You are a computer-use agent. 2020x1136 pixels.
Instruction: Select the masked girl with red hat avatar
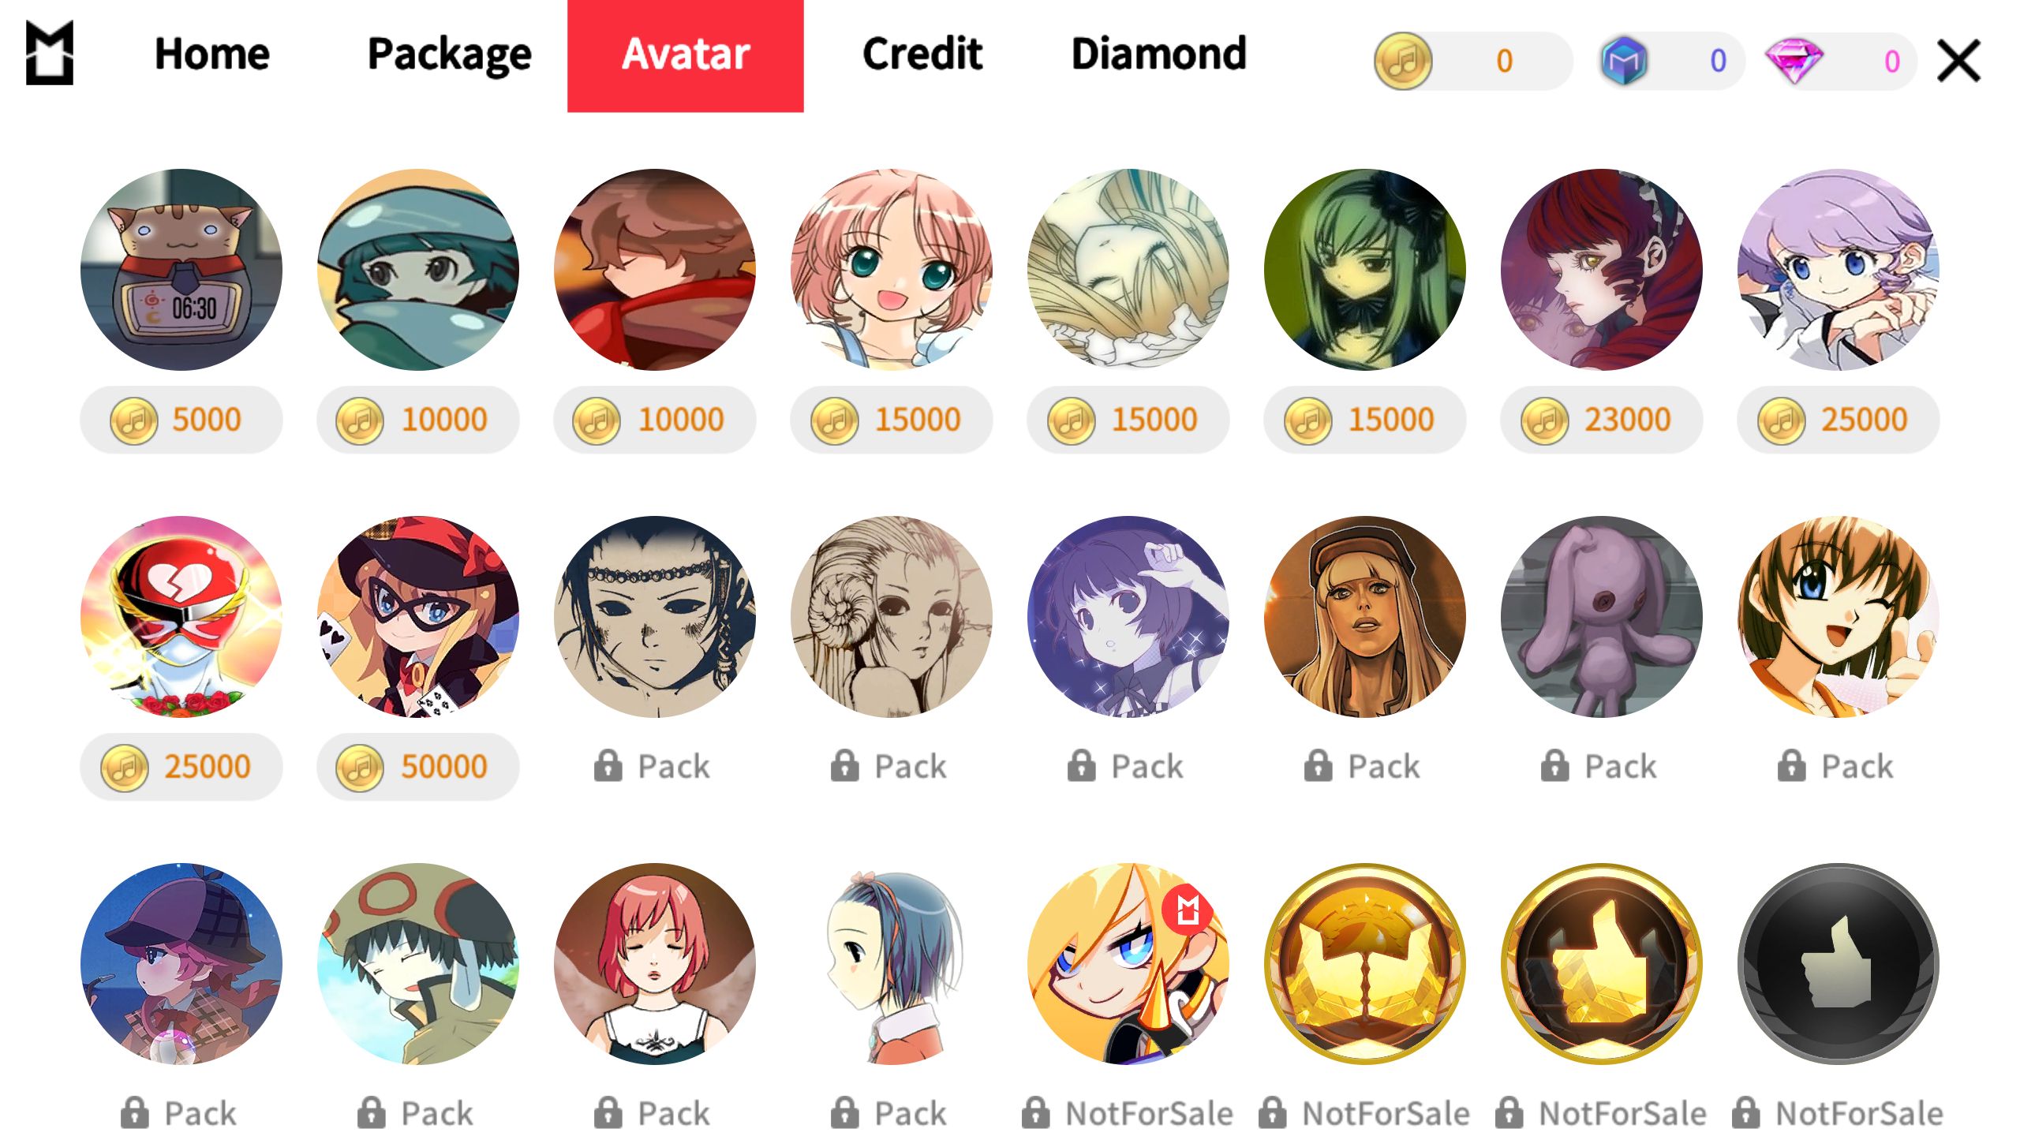(418, 617)
